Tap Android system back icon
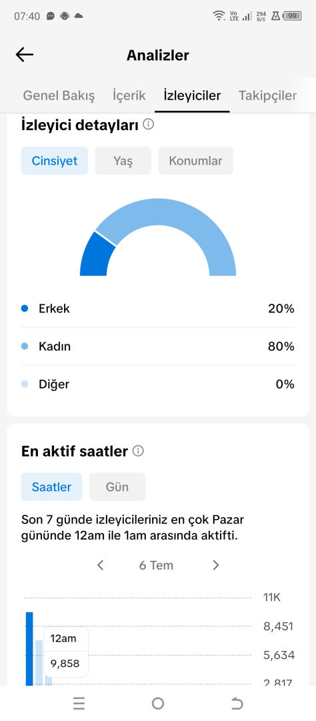The width and height of the screenshot is (316, 721). coord(237,703)
